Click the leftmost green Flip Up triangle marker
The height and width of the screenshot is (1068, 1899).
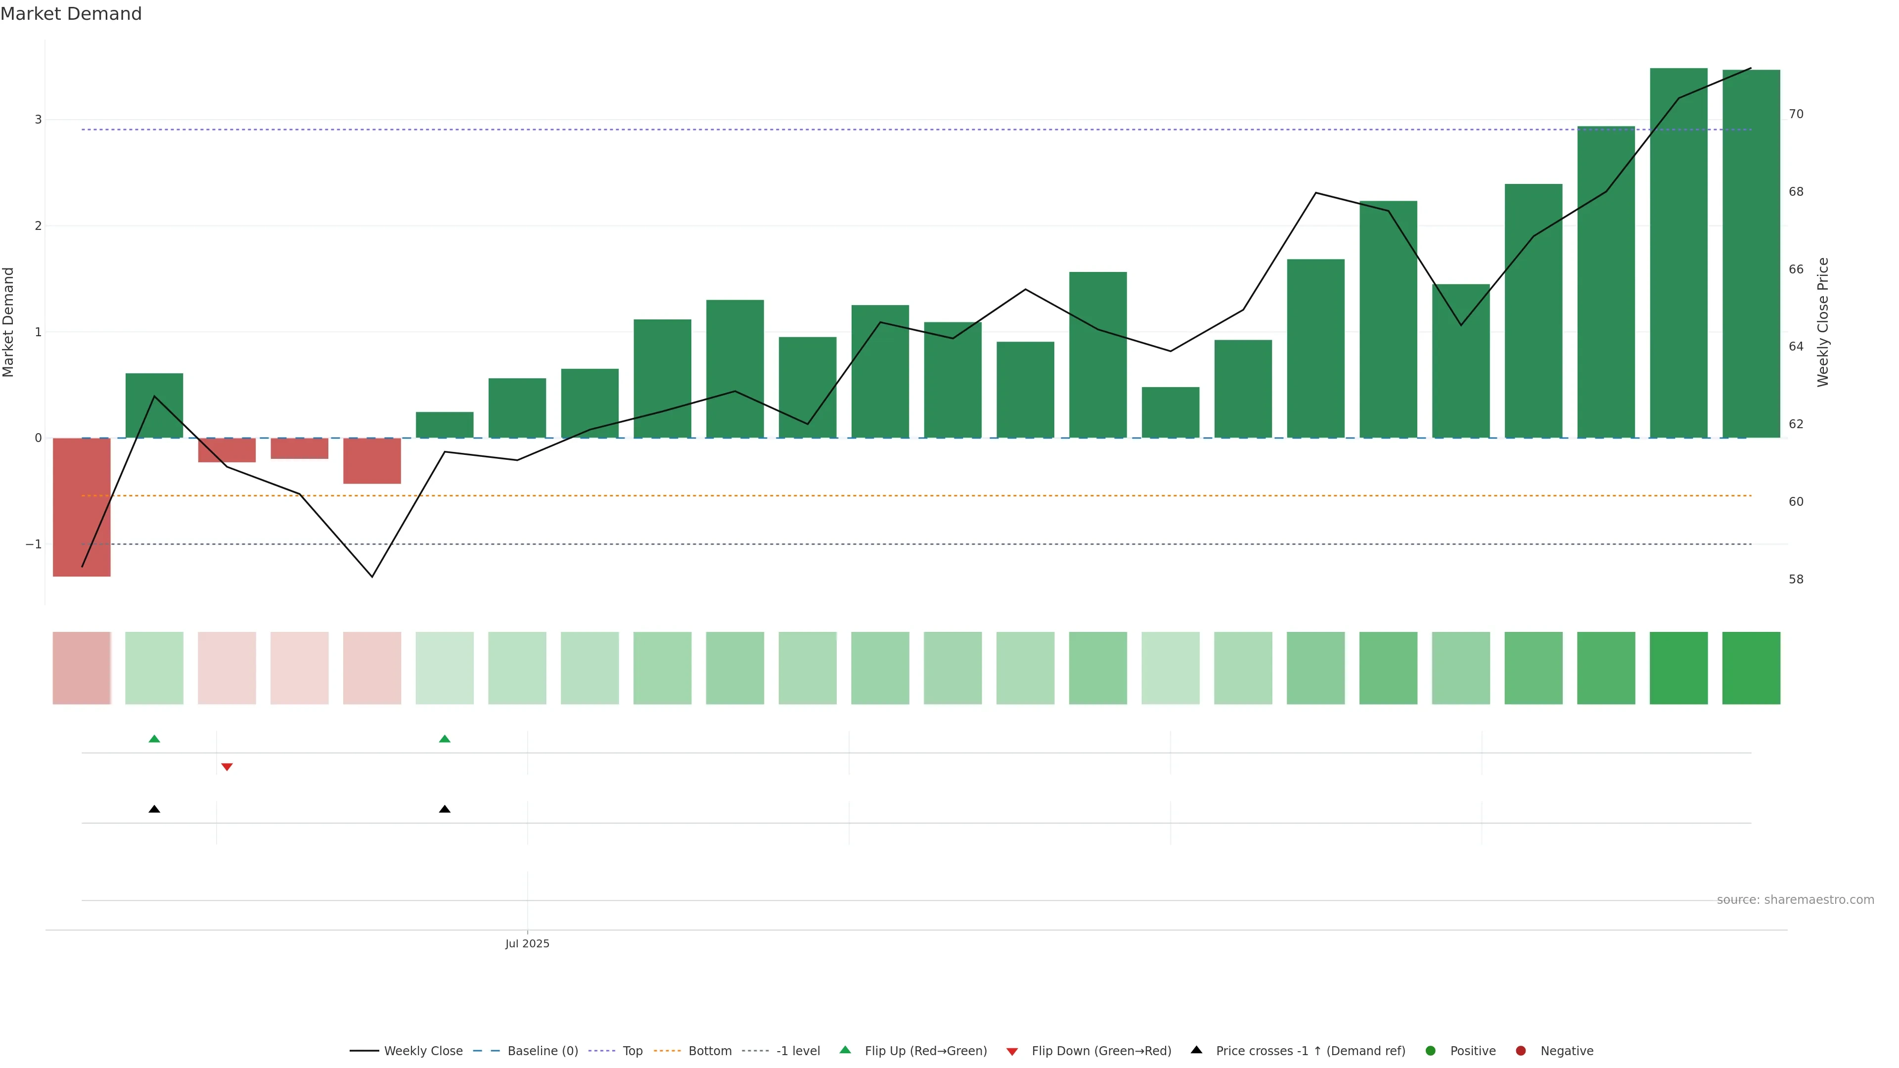click(x=154, y=739)
